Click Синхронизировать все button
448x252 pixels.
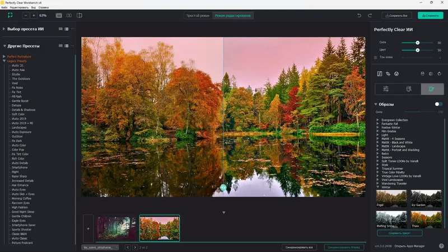(x=299, y=248)
